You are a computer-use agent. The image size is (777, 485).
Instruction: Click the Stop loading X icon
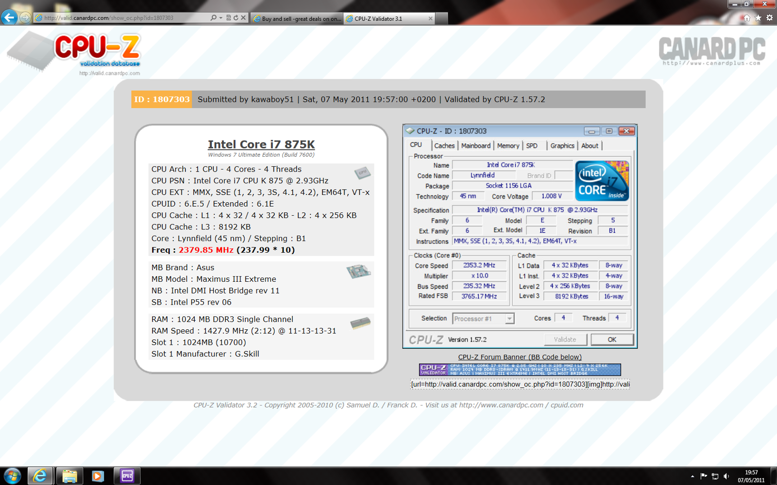(243, 18)
